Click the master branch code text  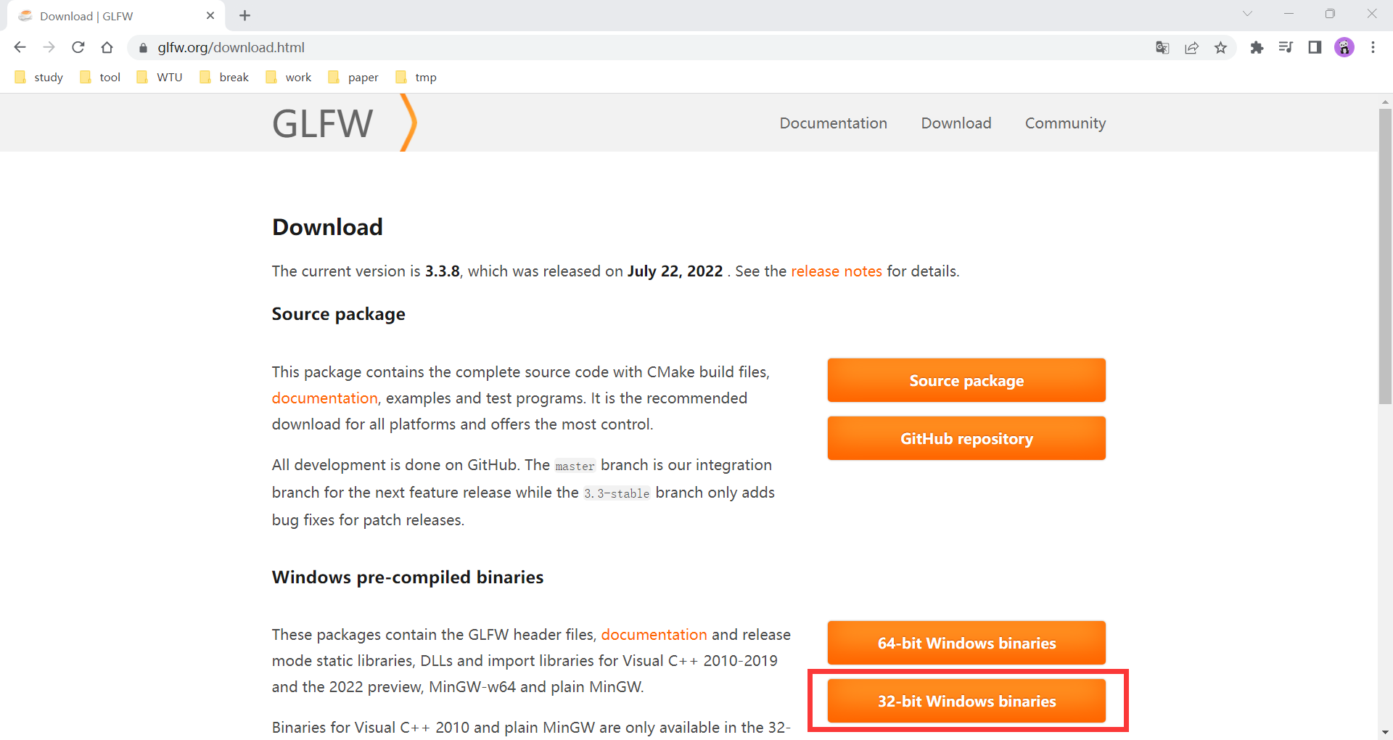point(575,466)
